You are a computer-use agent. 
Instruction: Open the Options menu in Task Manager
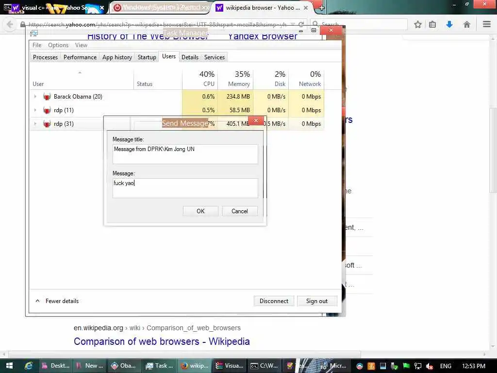[x=58, y=45]
